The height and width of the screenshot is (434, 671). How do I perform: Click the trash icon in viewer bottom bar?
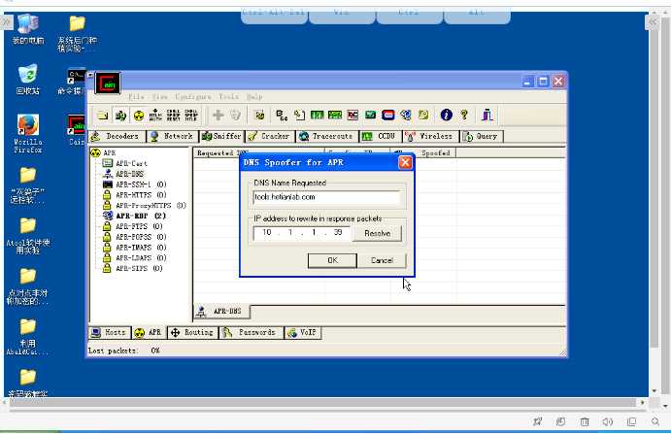tap(585, 421)
